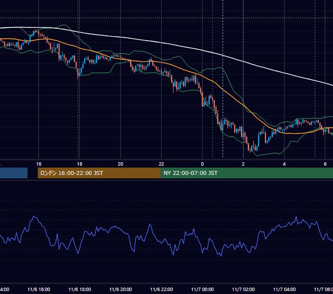Select the dotted horizontal line at chart top

pos(166,18)
